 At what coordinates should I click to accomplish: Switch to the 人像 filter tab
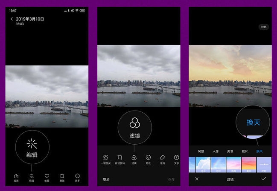coord(216,151)
